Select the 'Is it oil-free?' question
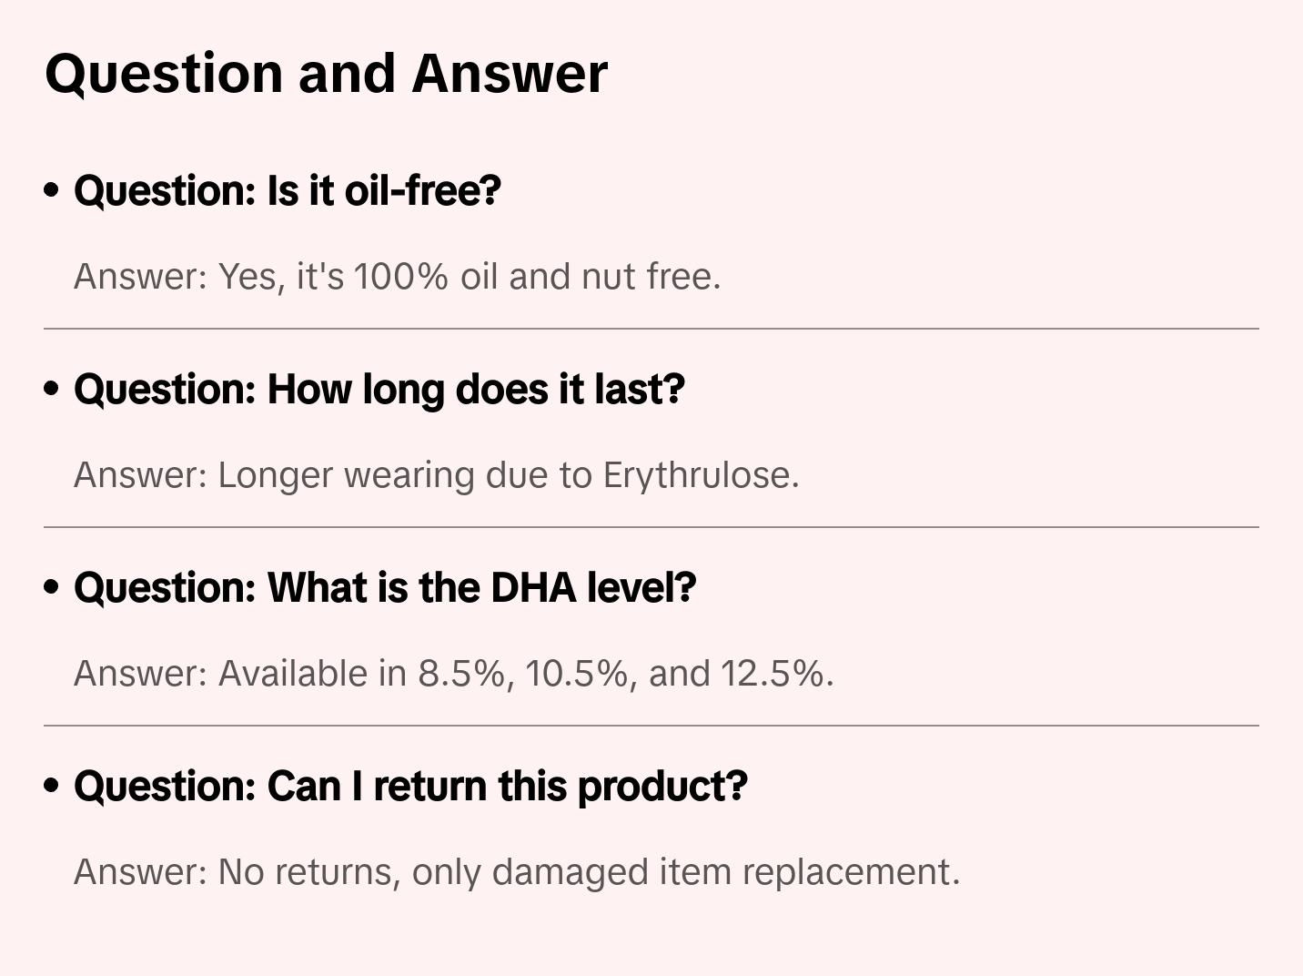 (x=288, y=190)
